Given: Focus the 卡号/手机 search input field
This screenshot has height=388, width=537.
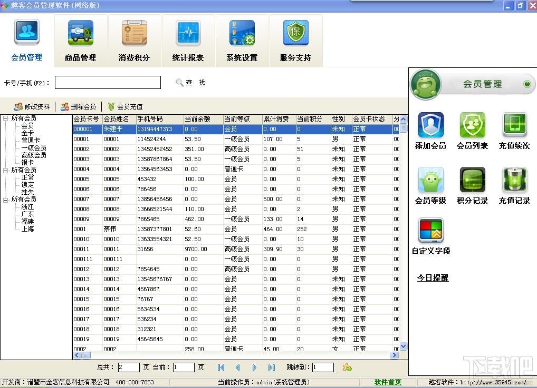Looking at the screenshot, I should coord(108,83).
